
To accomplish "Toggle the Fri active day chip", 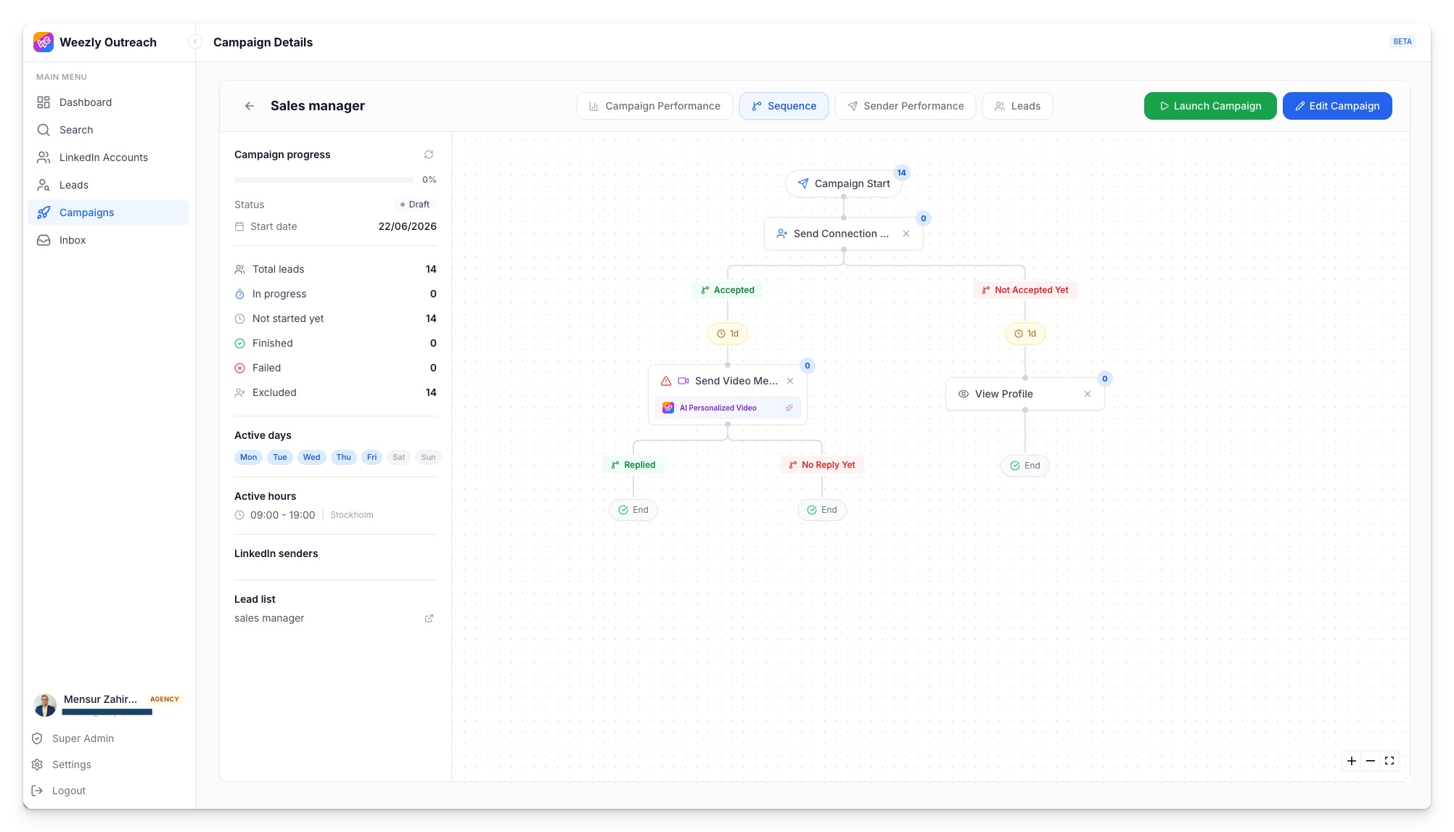I will 371,457.
